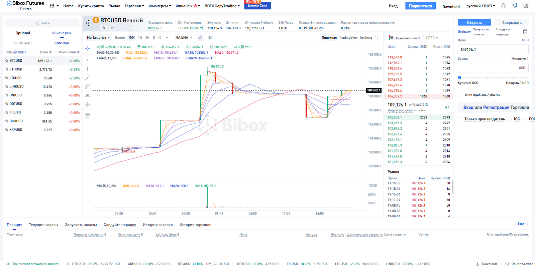Favorite the XRPUSD star in list
Screen dimensions: 535x267
[7, 130]
